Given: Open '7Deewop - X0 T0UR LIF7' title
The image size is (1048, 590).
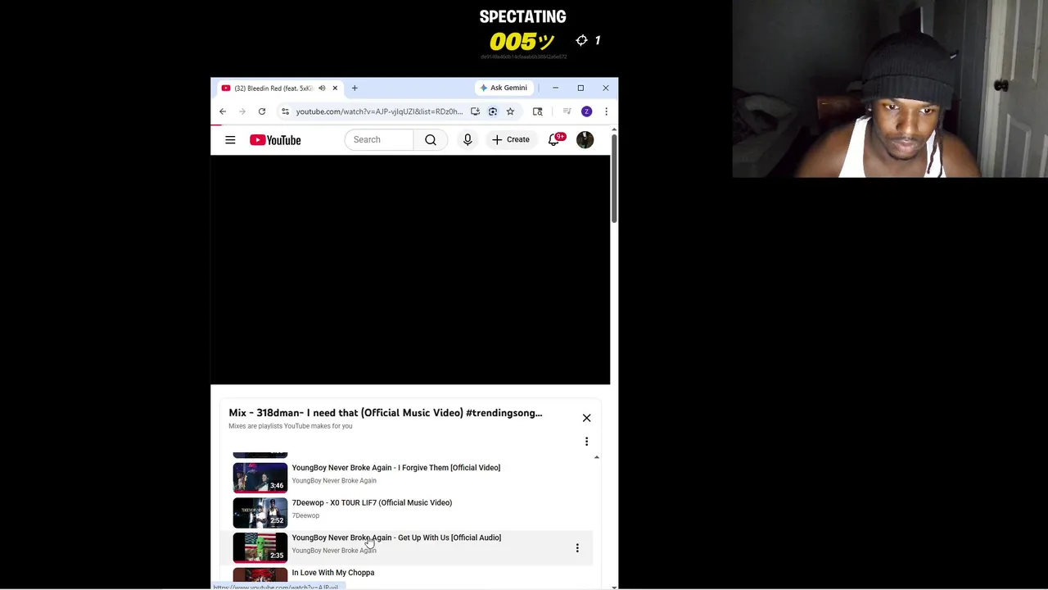Looking at the screenshot, I should (x=372, y=503).
